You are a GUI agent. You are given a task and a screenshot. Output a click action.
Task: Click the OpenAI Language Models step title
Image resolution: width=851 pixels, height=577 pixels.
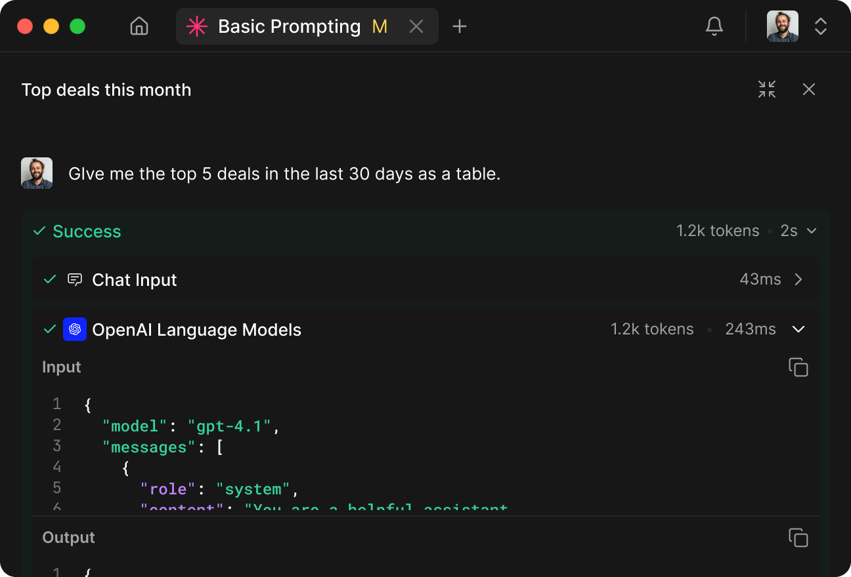click(x=196, y=330)
